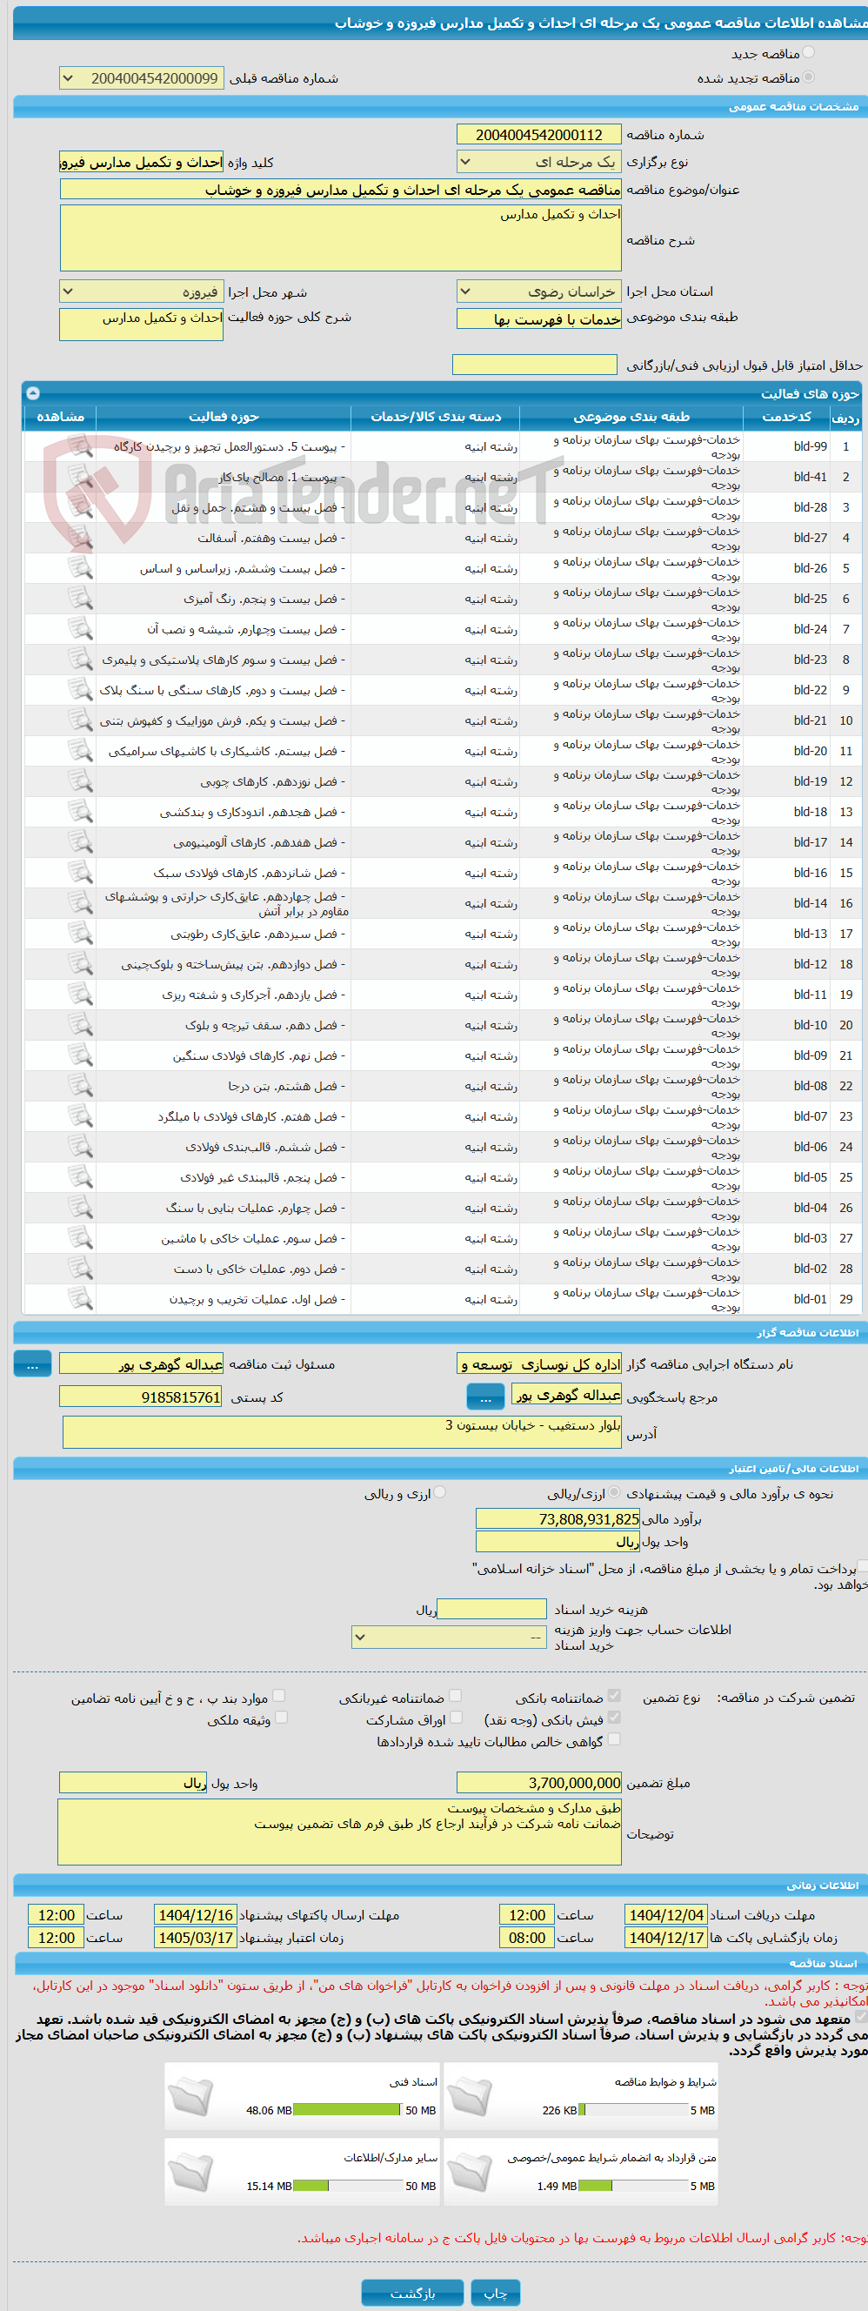The image size is (868, 2311).
Task: Open نوع برگزاری dropdown
Action: pos(539,162)
